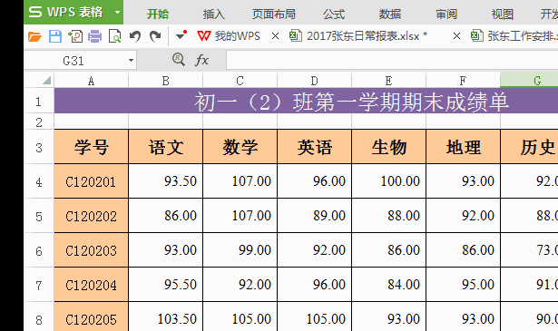The width and height of the screenshot is (558, 331).
Task: Undo the last action
Action: click(x=135, y=36)
